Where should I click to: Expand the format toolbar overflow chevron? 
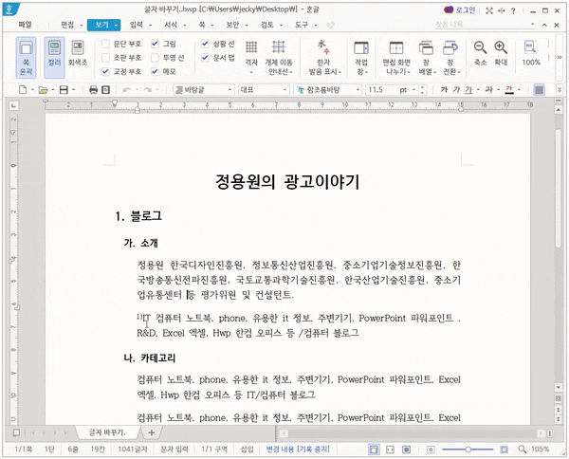click(x=560, y=89)
